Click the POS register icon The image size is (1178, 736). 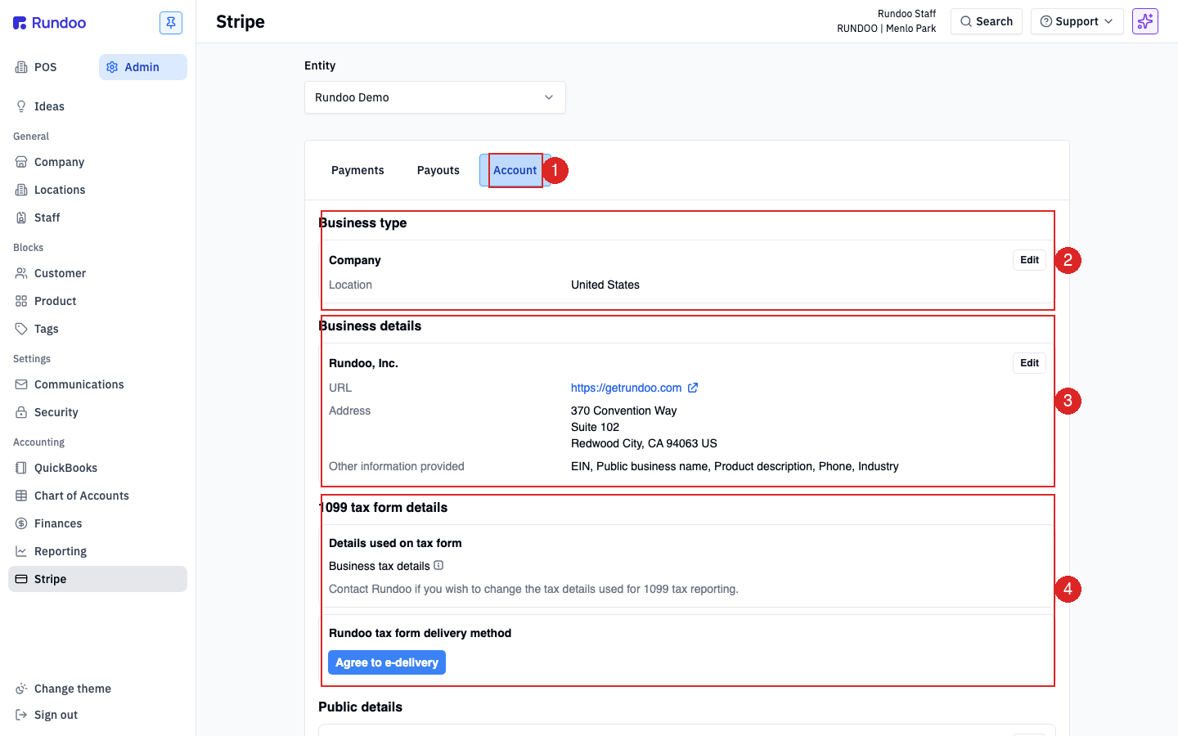point(21,67)
